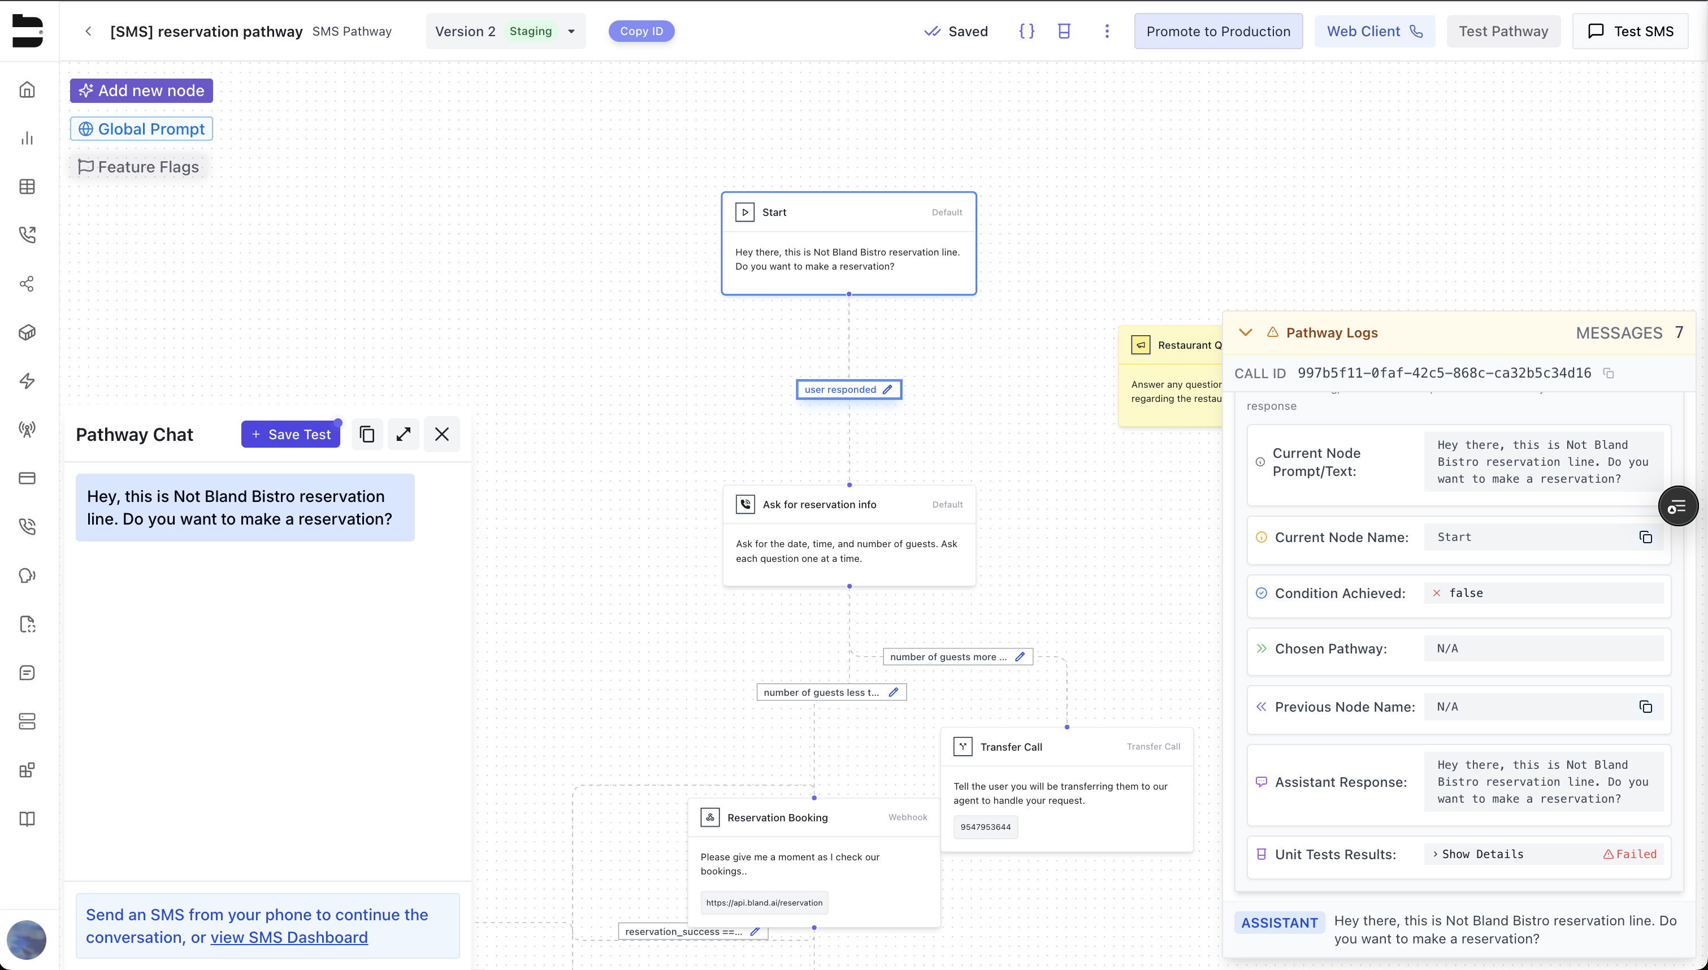
Task: Open the three-dot more options menu
Action: (1107, 31)
